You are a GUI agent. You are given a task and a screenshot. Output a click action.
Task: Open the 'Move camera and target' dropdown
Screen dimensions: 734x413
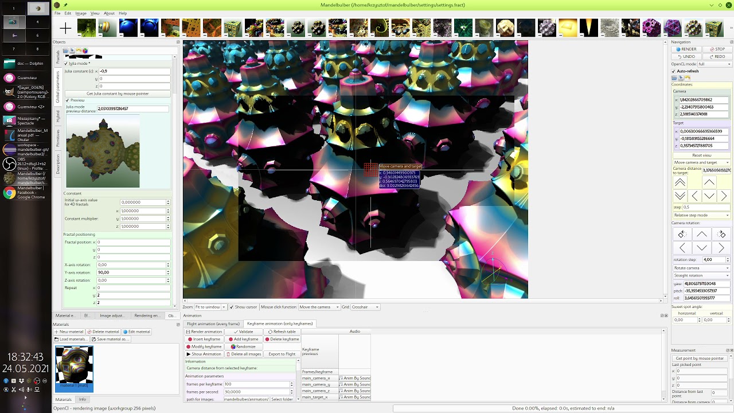coord(701,162)
